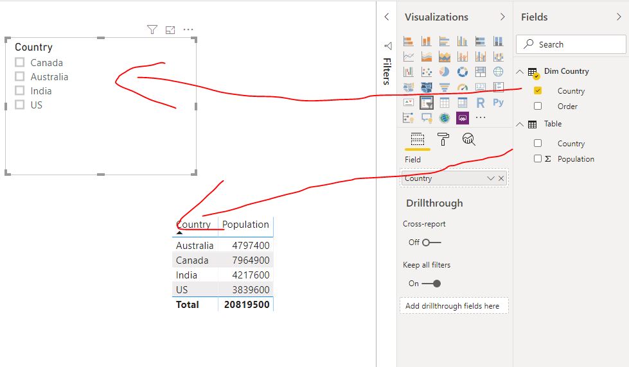Switch to the Analytics magnifier tab
The image size is (629, 367).
coord(468,139)
